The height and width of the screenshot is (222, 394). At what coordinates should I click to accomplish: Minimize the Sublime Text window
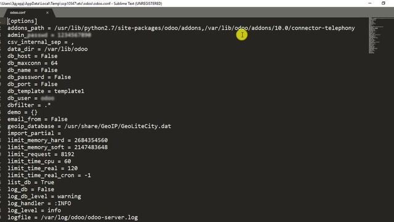(369, 3)
